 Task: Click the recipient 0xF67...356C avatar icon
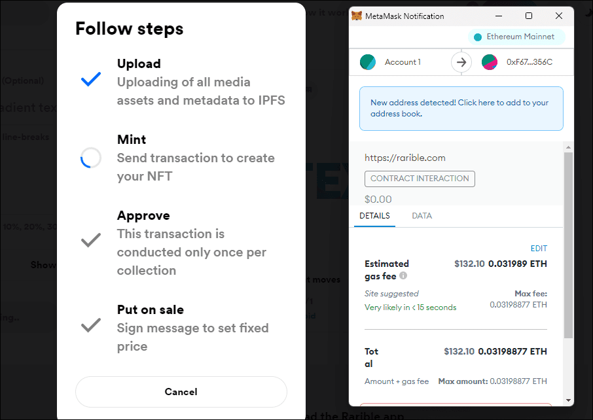[x=490, y=62]
